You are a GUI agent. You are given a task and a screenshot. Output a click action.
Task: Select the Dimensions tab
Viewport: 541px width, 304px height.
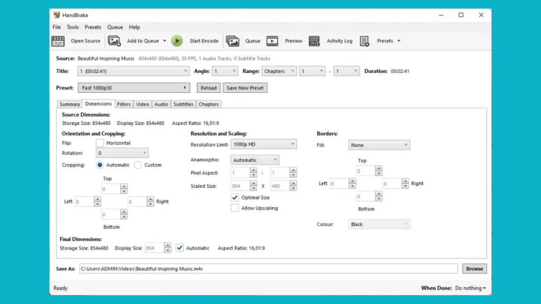[x=98, y=104]
